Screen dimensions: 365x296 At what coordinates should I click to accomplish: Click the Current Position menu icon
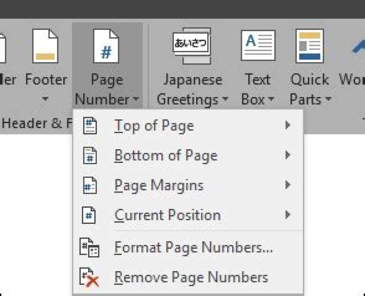[x=89, y=215]
